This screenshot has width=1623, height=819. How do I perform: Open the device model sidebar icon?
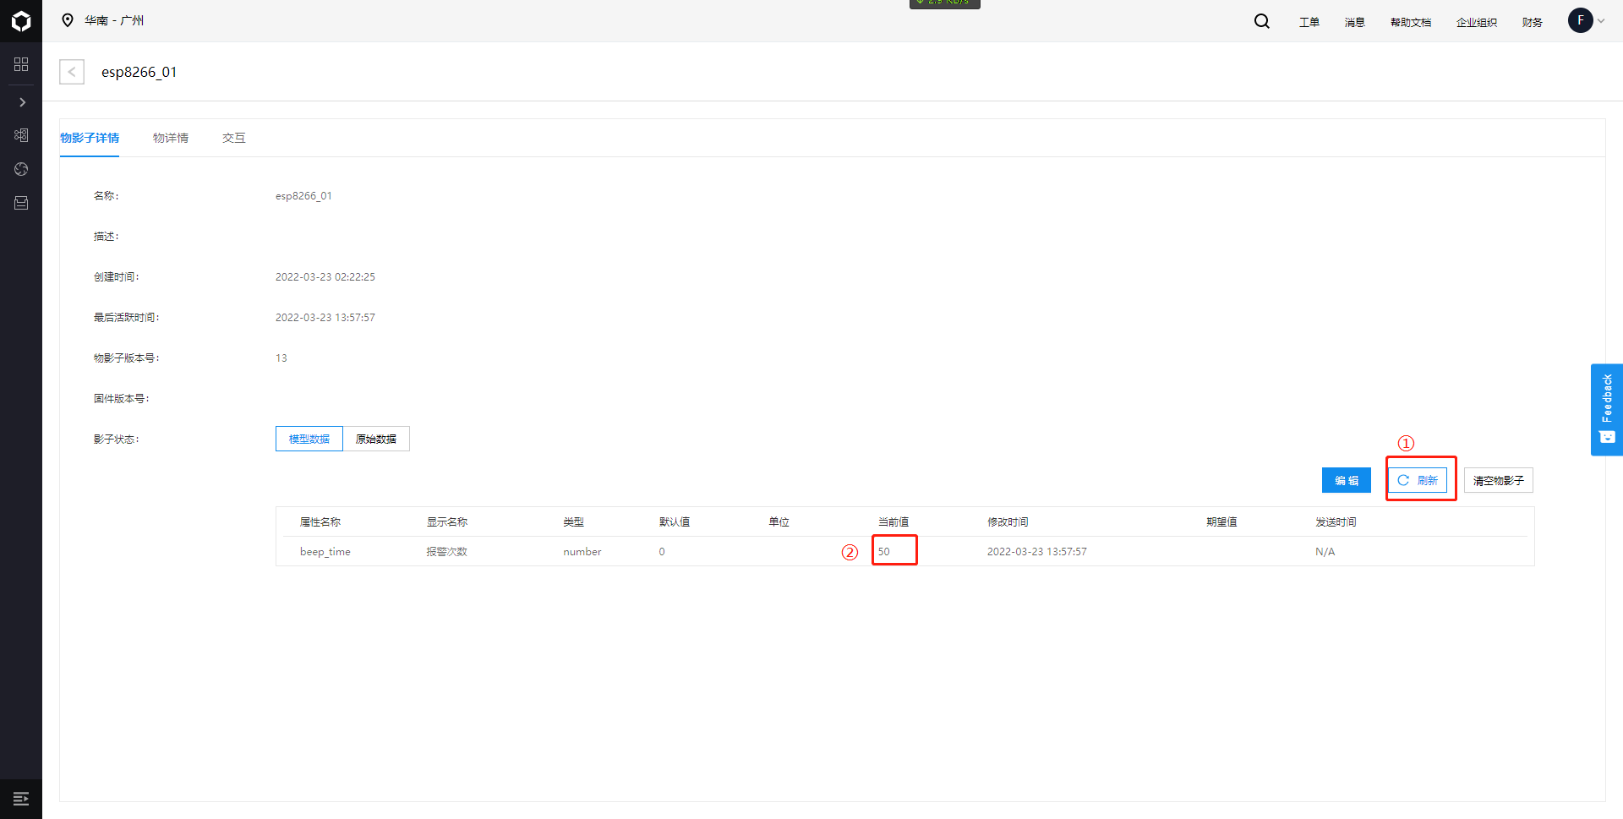(21, 135)
